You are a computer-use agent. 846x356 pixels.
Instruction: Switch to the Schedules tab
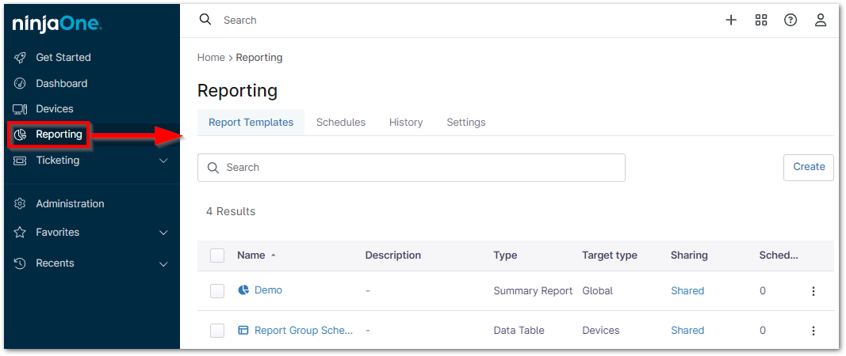coord(340,123)
